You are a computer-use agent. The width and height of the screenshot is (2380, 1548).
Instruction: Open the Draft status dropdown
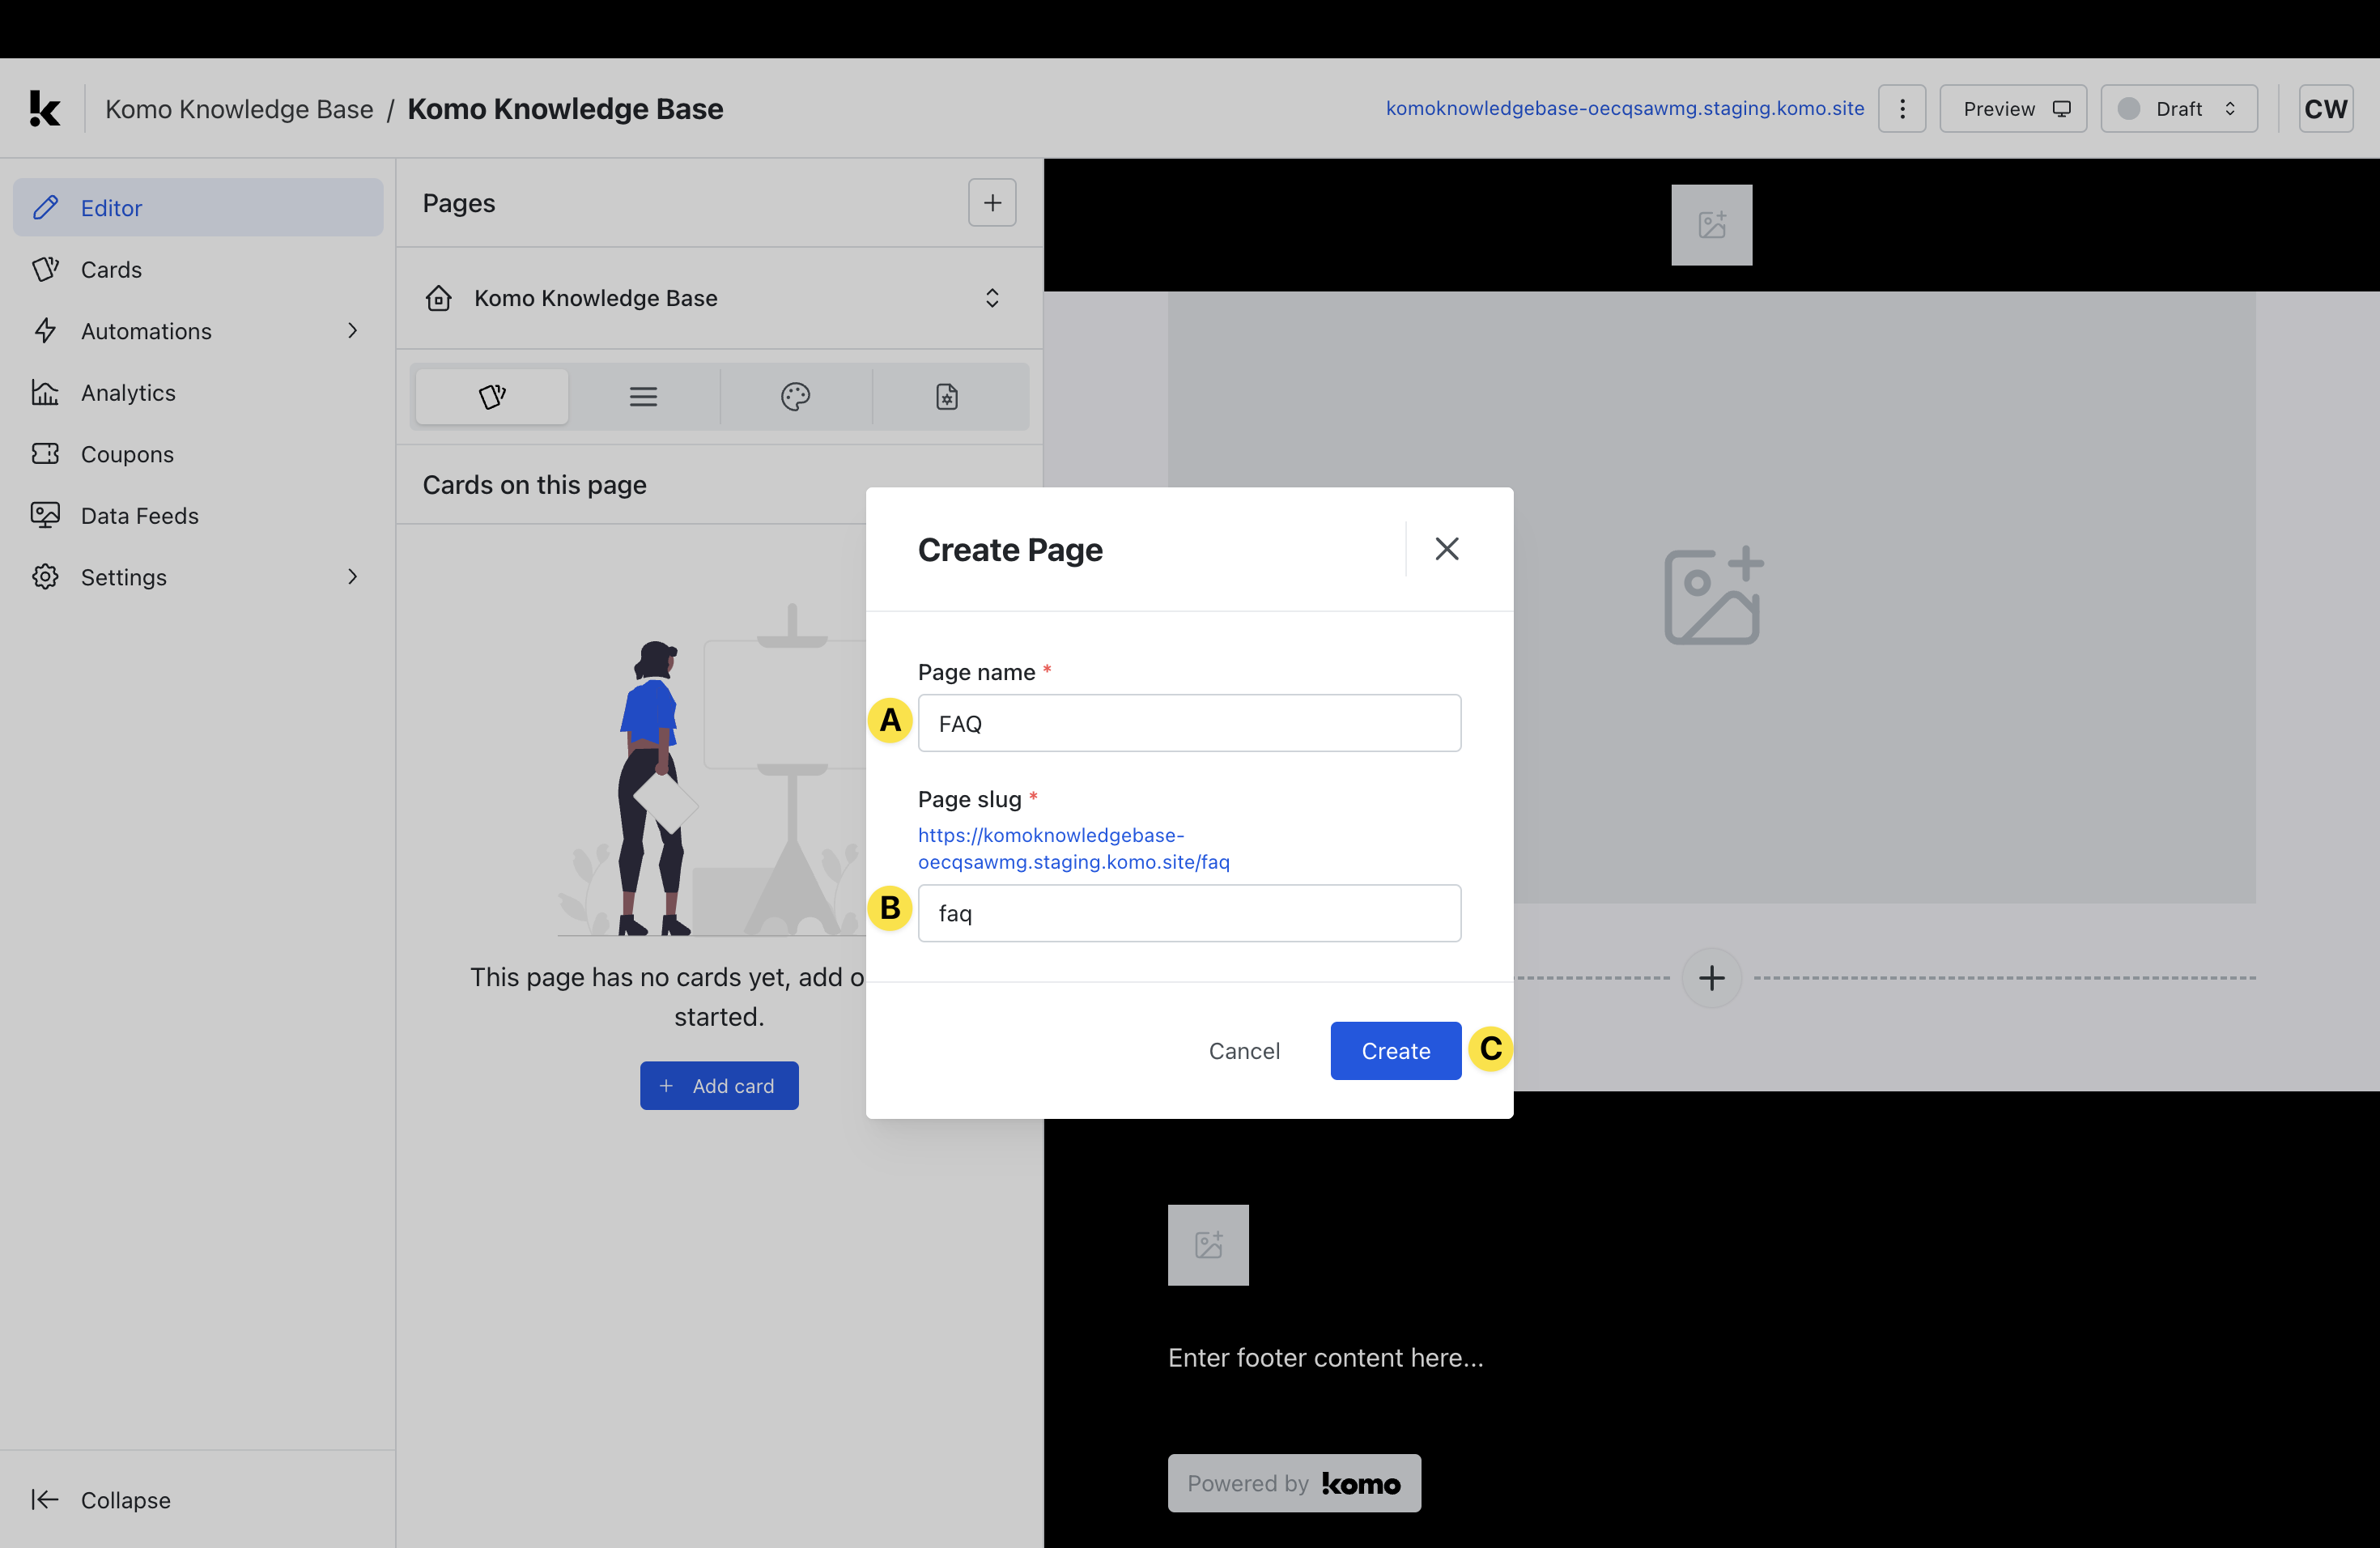pyautogui.click(x=2178, y=109)
